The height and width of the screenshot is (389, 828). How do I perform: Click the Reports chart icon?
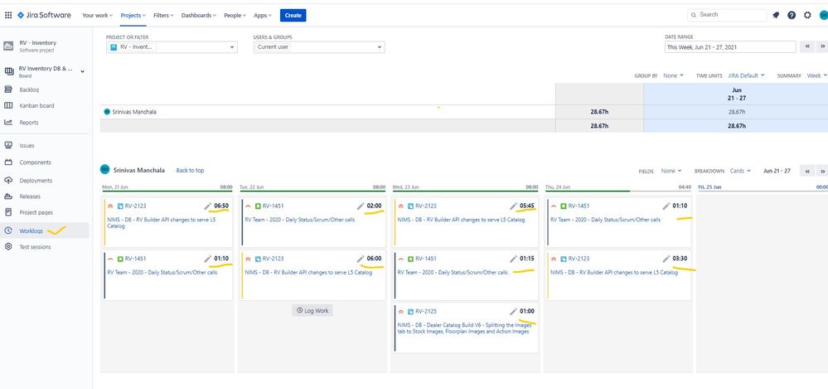(x=8, y=122)
